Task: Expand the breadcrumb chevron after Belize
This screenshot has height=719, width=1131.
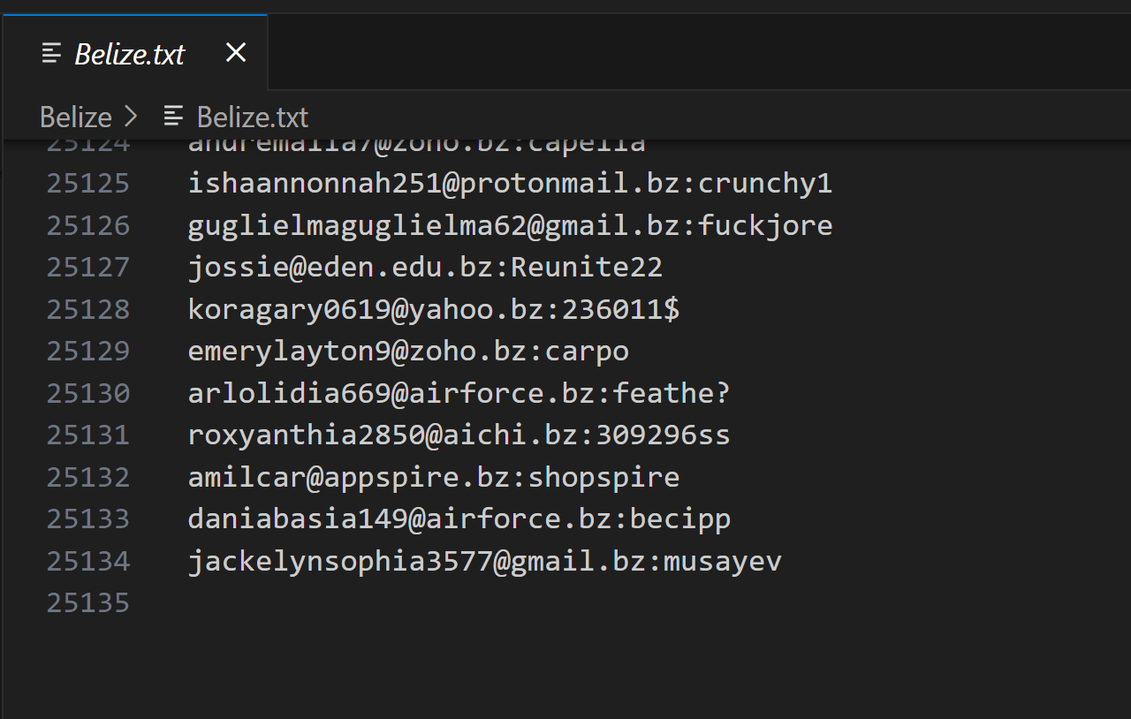Action: pyautogui.click(x=131, y=117)
